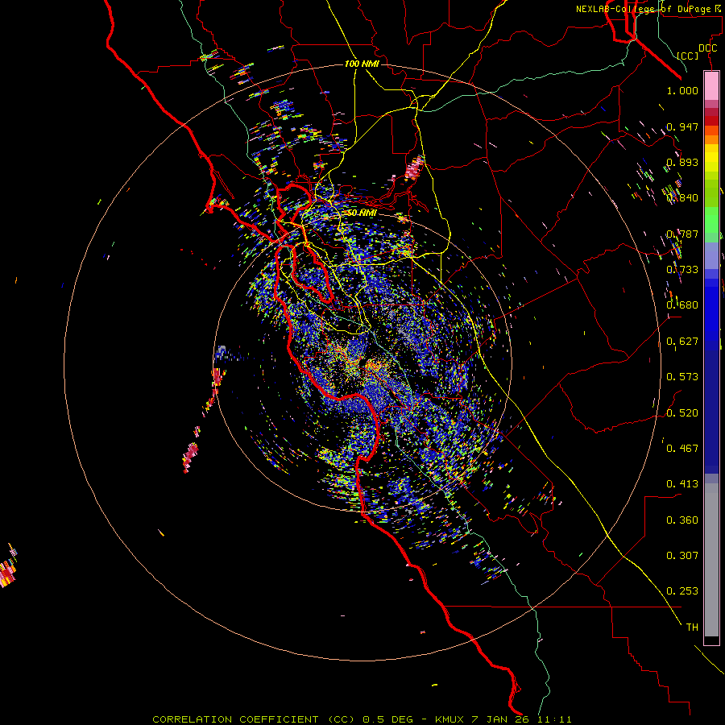The width and height of the screenshot is (725, 725).
Task: Select the 0.520 scale value
Action: tap(682, 413)
